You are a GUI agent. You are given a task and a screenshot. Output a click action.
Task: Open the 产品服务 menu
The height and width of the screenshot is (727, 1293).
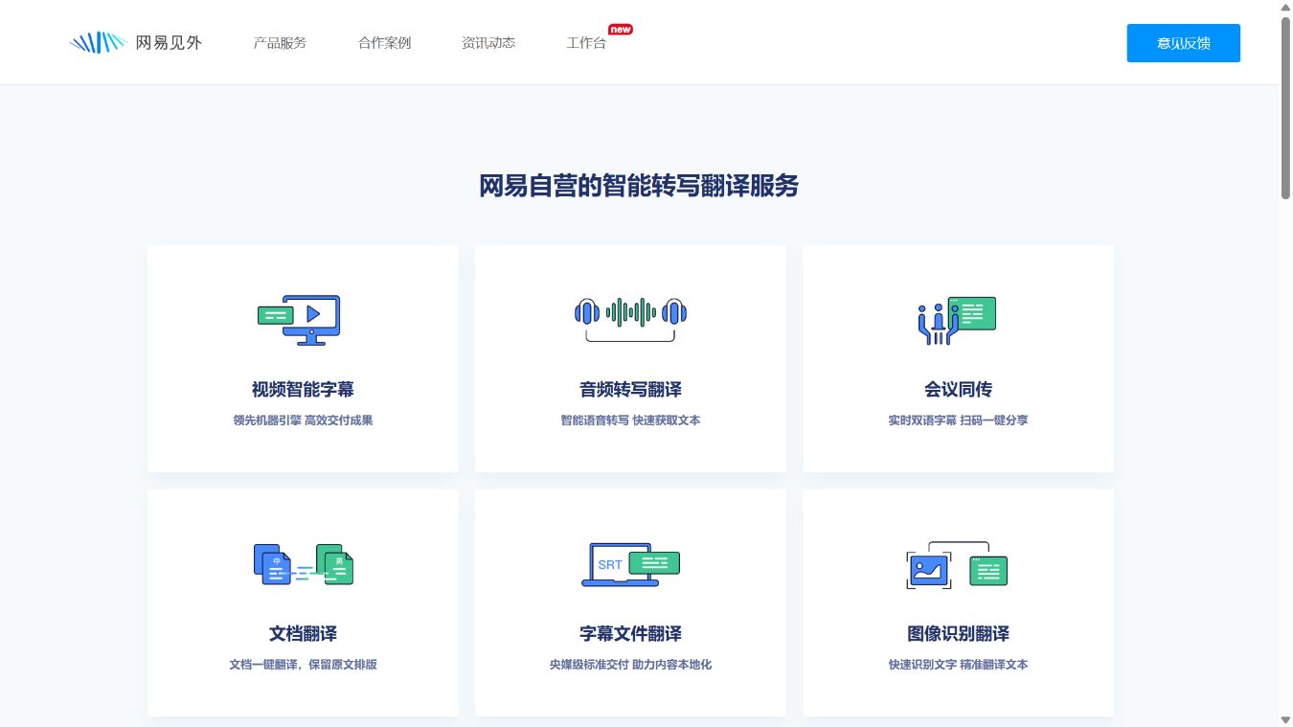pos(280,43)
